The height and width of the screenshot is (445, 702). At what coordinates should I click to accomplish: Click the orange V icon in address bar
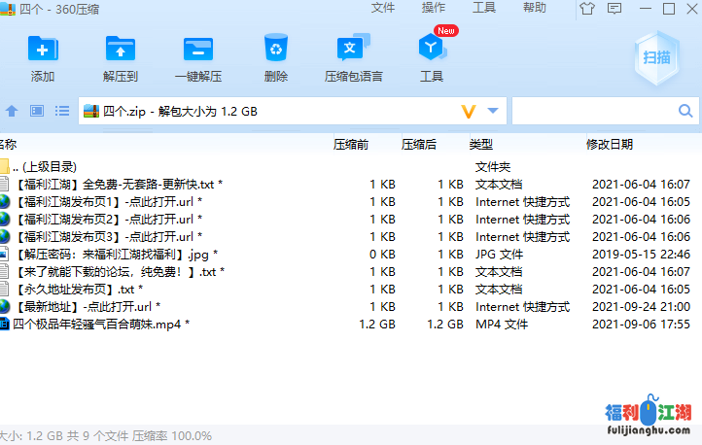coord(468,111)
